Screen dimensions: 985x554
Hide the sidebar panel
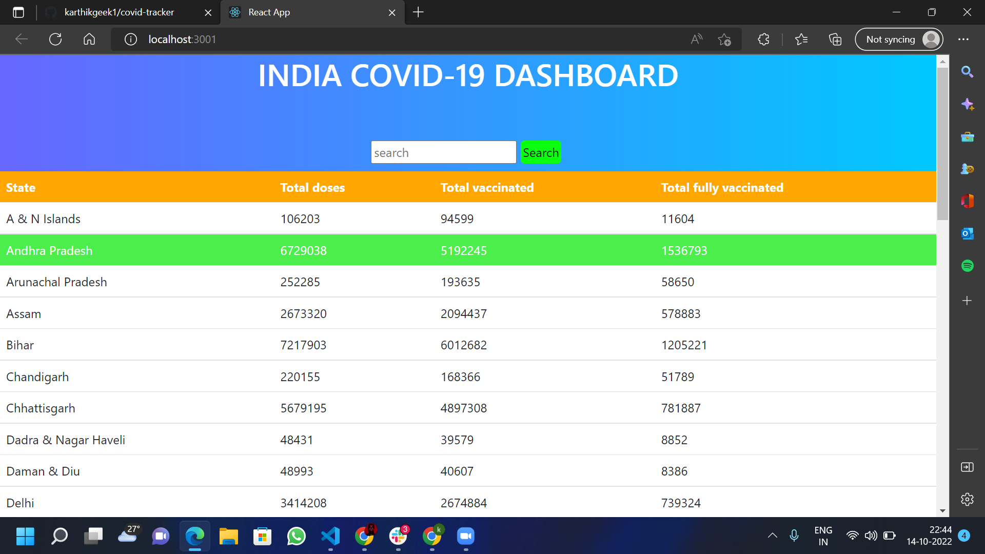coord(967,467)
